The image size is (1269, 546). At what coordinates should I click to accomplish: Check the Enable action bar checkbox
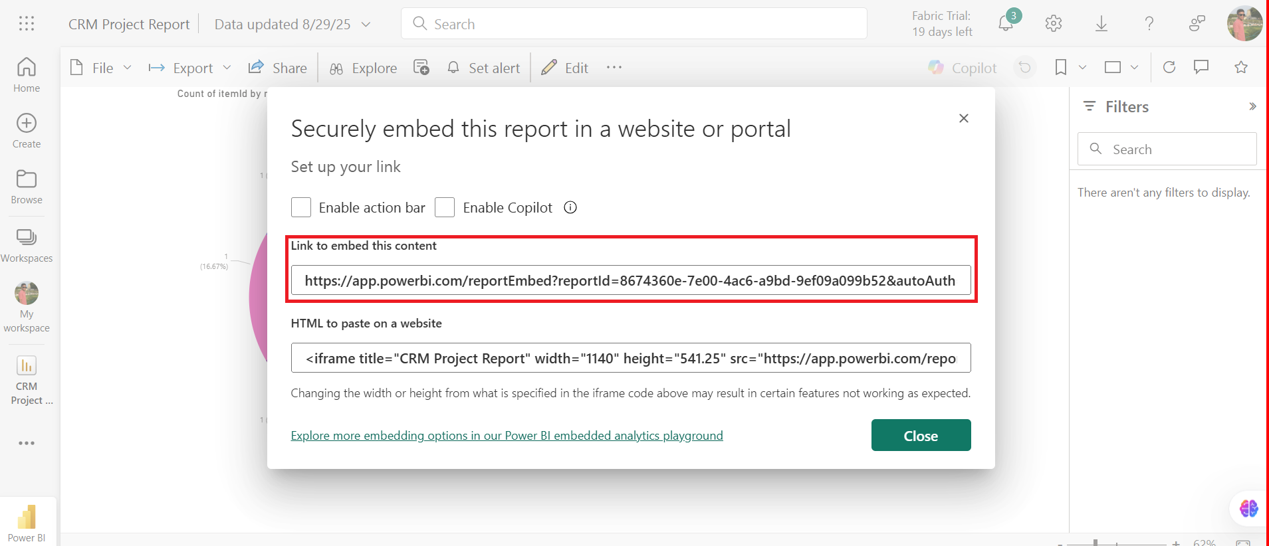[301, 207]
